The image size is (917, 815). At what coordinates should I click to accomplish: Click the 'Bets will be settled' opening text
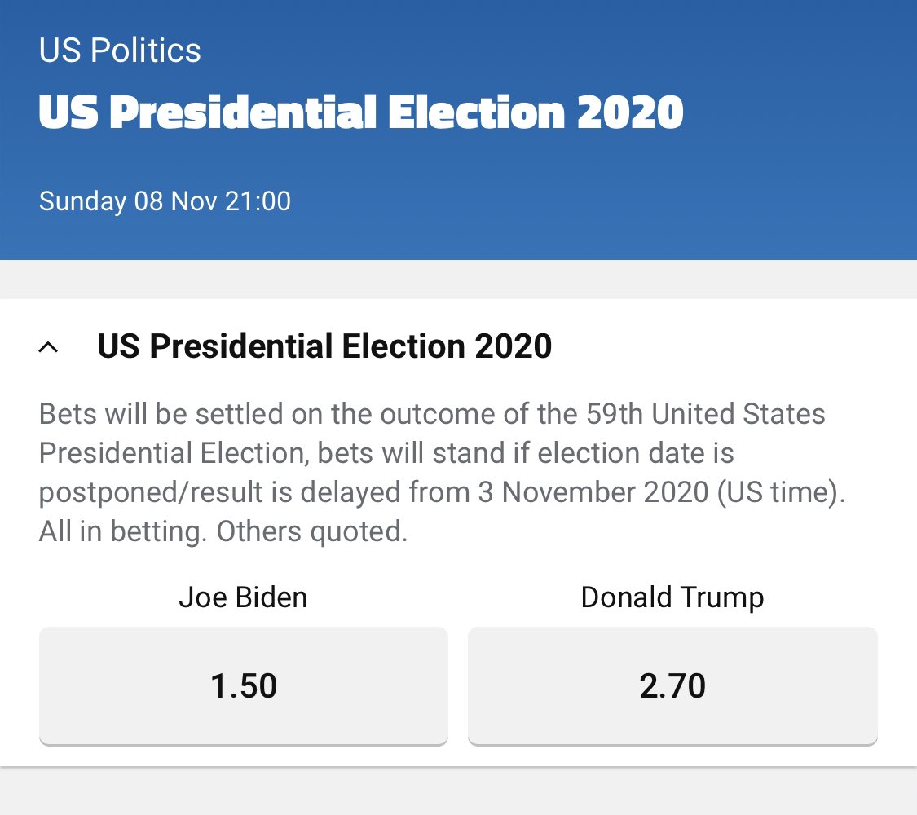coord(161,413)
